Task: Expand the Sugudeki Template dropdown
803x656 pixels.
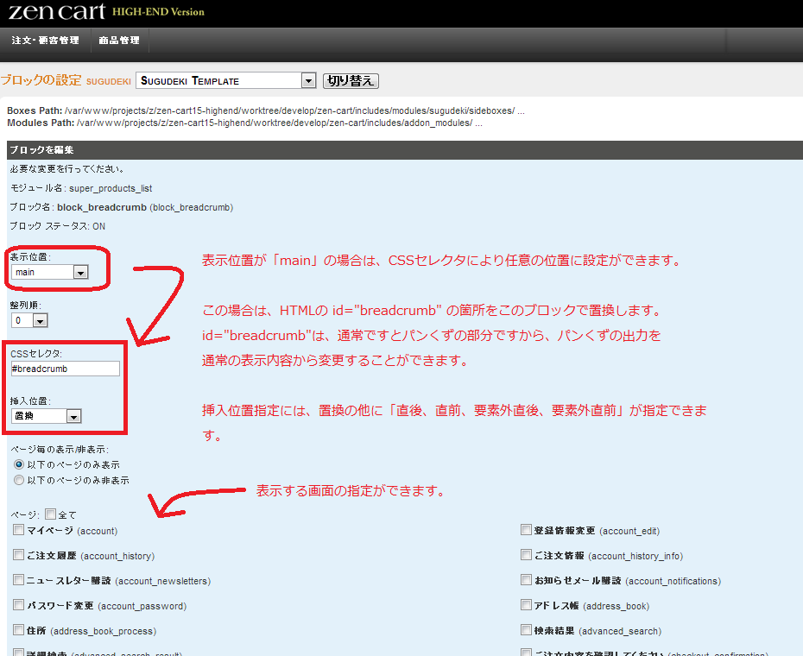Action: 225,80
